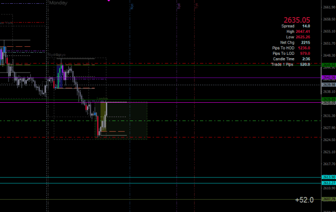Click the +52.0 profit readout
The width and height of the screenshot is (336, 212).
[304, 200]
